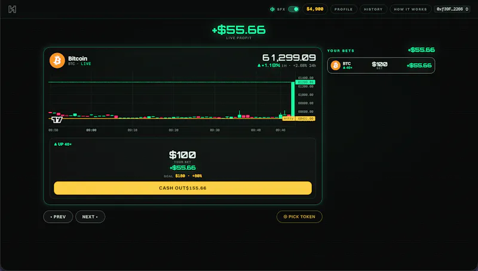
Task: Click the green current price tag on axis
Action: (x=305, y=82)
